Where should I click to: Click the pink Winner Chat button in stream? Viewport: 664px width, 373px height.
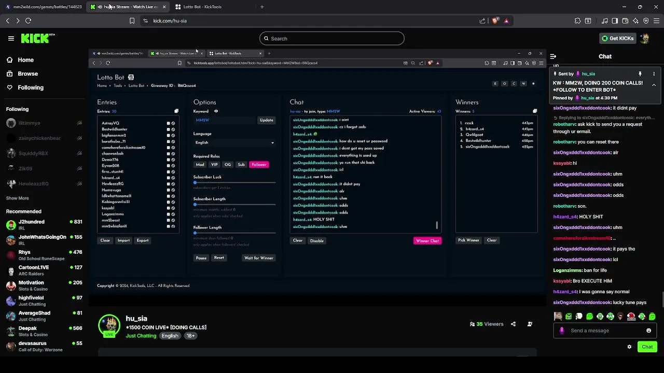click(427, 241)
